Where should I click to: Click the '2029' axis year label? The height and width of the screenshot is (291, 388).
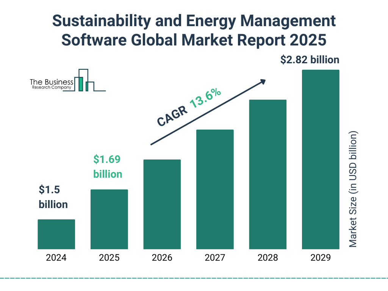(x=321, y=258)
